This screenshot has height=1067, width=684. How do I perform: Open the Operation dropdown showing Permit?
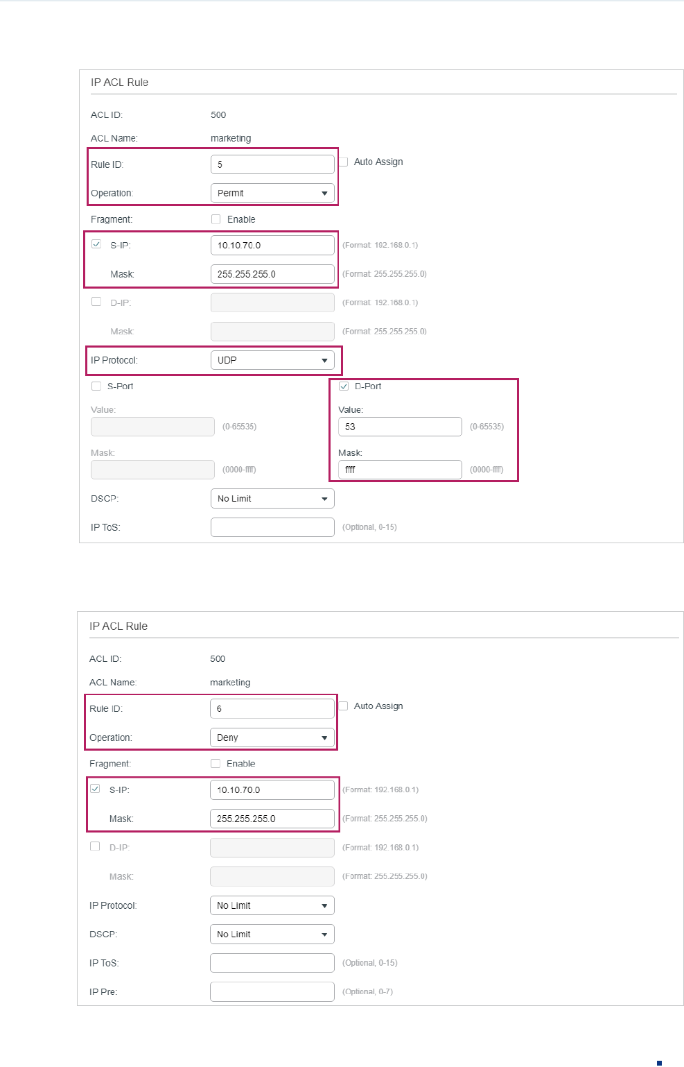point(272,193)
